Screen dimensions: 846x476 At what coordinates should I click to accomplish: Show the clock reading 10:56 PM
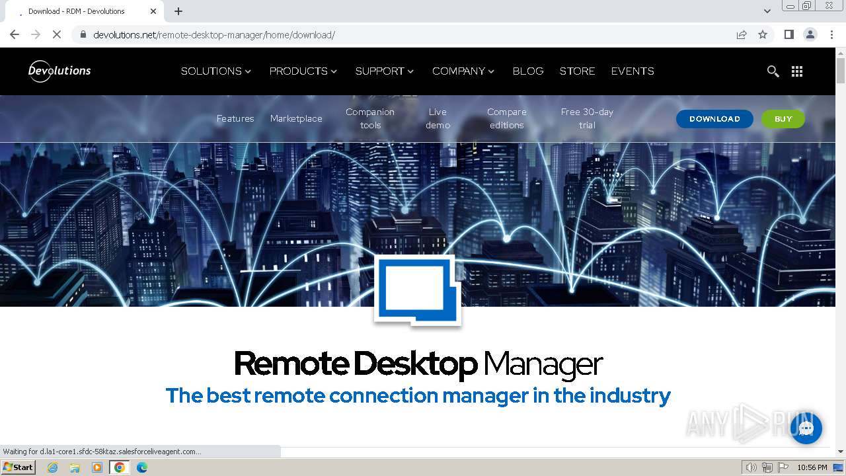click(812, 467)
